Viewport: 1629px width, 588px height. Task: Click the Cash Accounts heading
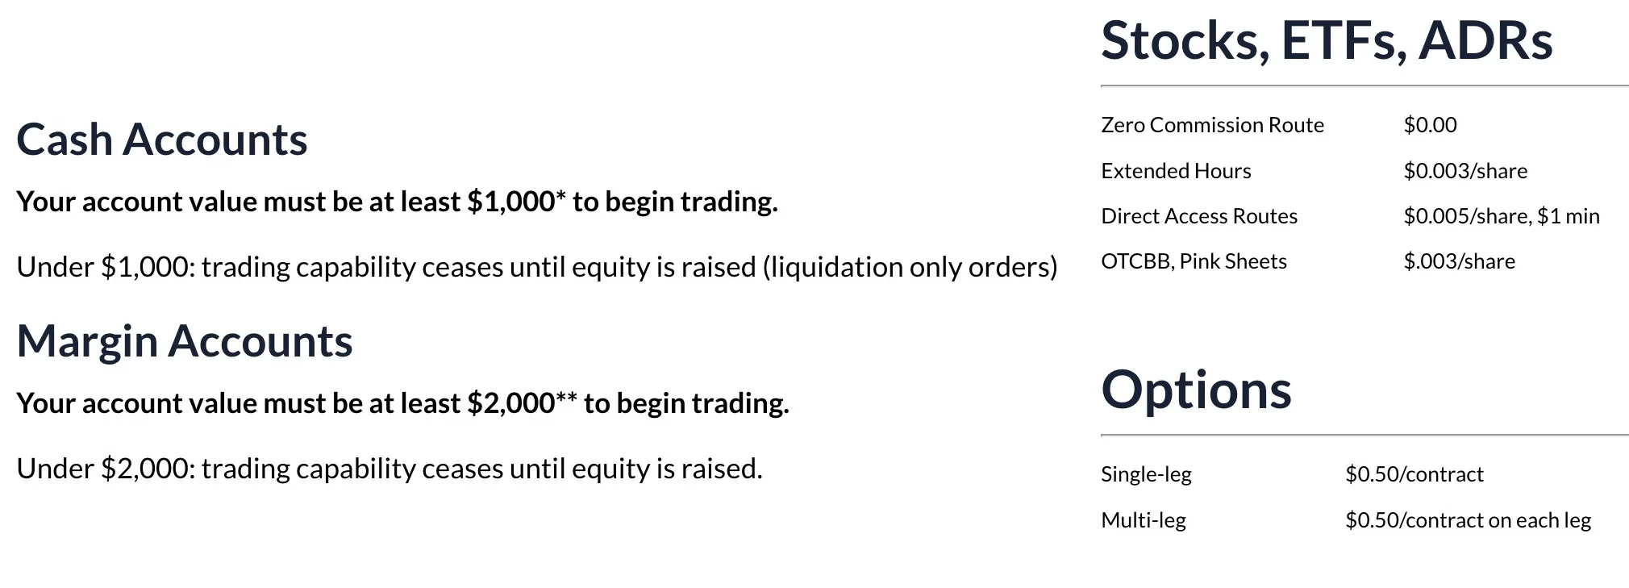(x=162, y=140)
